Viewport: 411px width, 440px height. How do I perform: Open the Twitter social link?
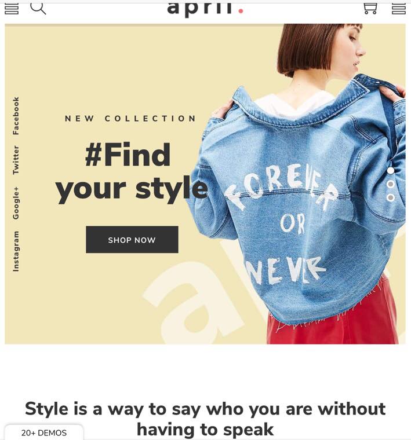[16, 160]
